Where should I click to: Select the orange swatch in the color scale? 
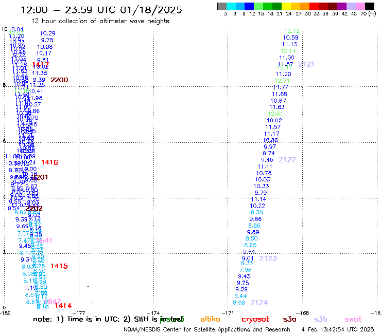(x=304, y=6)
